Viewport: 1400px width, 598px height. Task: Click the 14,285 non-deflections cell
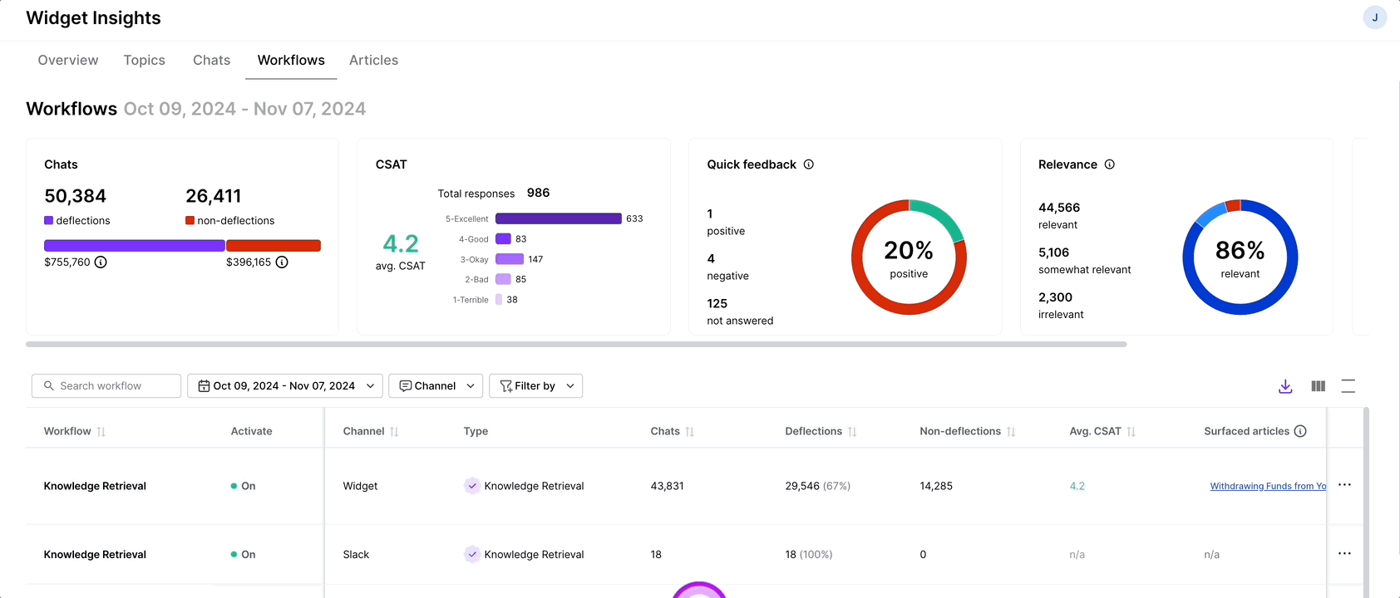(936, 486)
